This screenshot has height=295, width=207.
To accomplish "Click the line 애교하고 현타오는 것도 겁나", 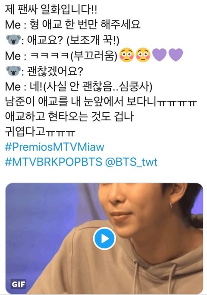I will click(x=69, y=117).
